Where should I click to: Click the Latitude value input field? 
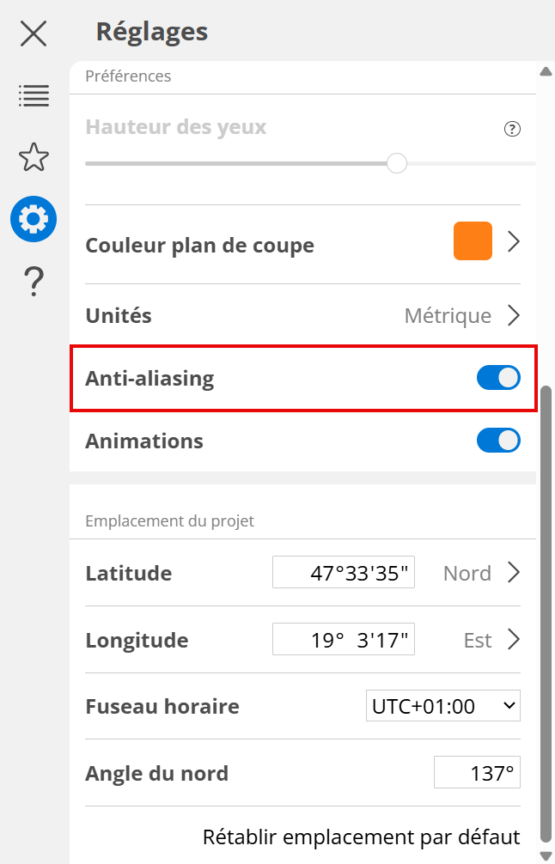(x=344, y=573)
